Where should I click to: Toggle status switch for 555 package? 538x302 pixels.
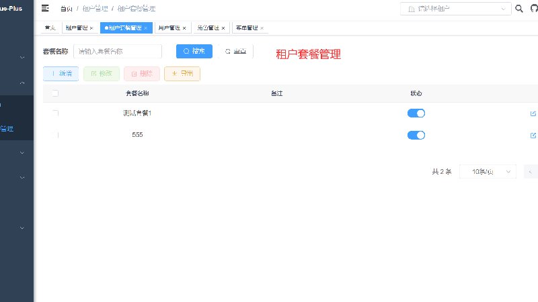416,136
